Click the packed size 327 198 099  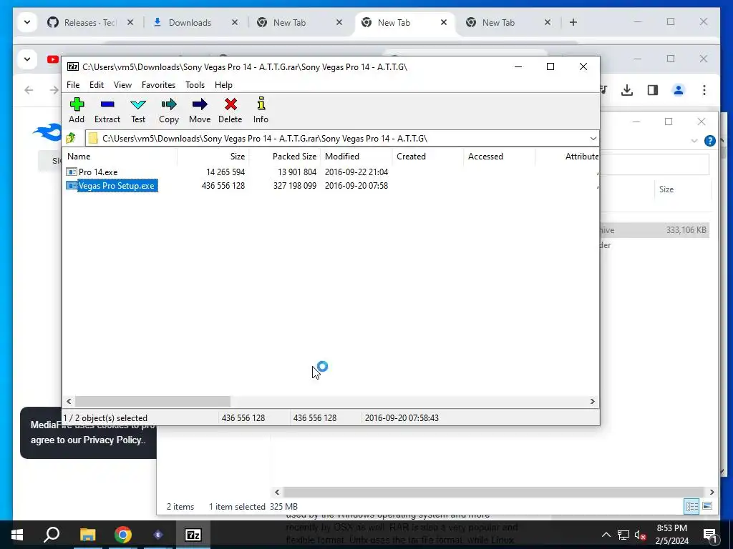(294, 186)
